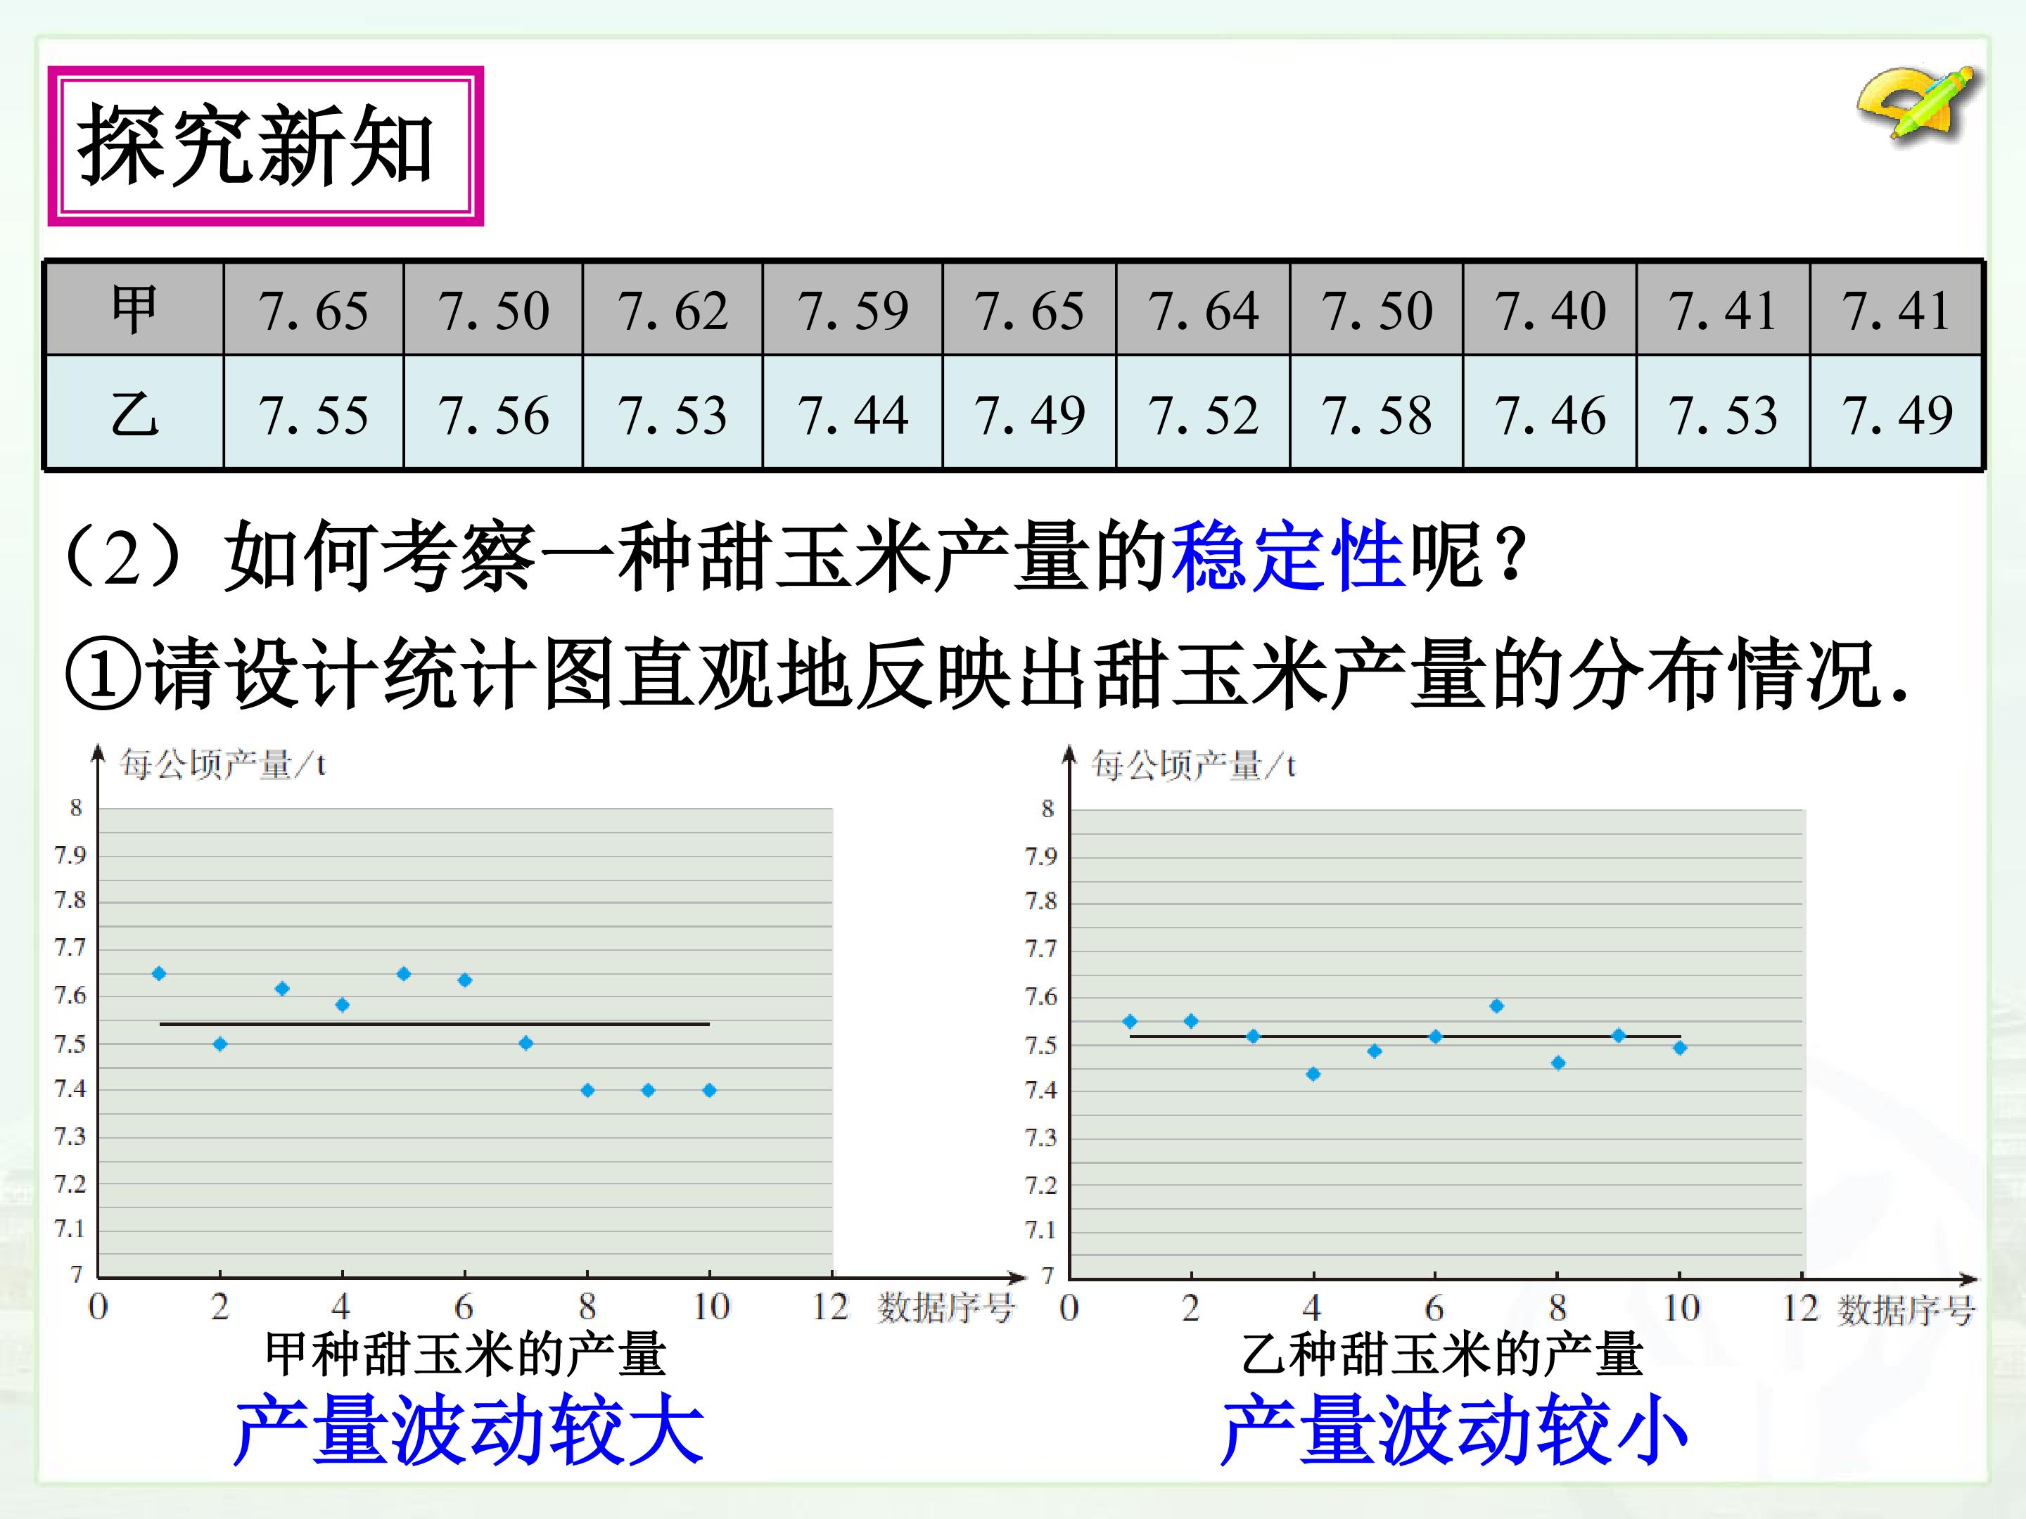This screenshot has height=1519, width=2026.
Task: Select the 甲 row header cell
Action: tap(134, 309)
